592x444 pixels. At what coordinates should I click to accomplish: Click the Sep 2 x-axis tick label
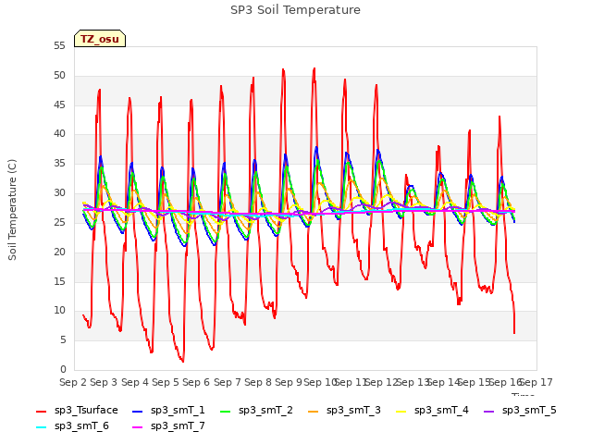click(x=72, y=382)
